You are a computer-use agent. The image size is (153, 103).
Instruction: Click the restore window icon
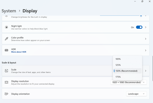tap(142, 1)
